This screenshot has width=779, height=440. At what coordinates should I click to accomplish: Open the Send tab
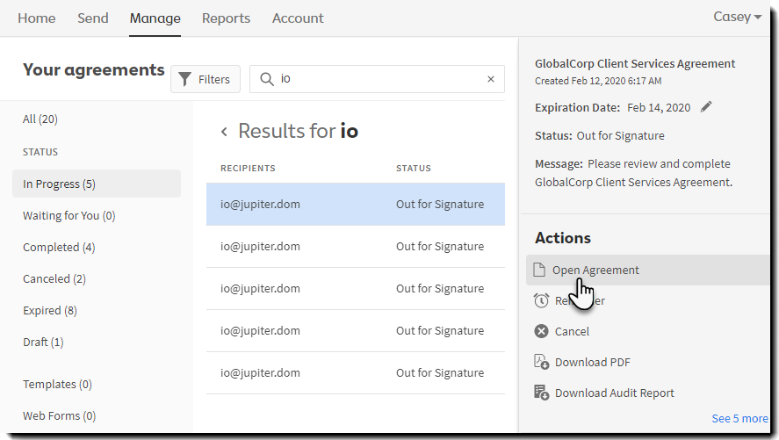92,18
